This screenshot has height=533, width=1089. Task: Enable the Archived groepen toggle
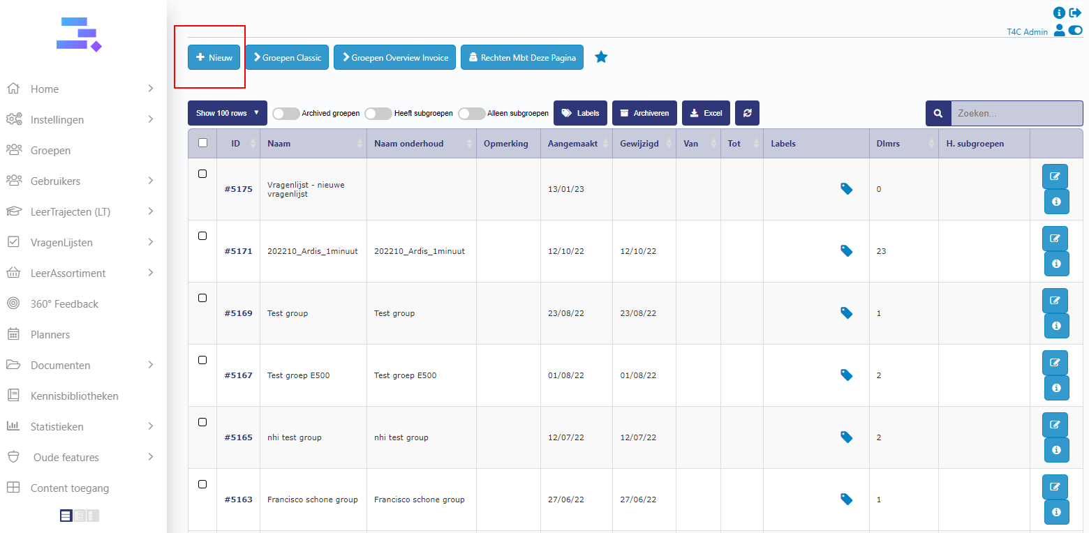(286, 113)
